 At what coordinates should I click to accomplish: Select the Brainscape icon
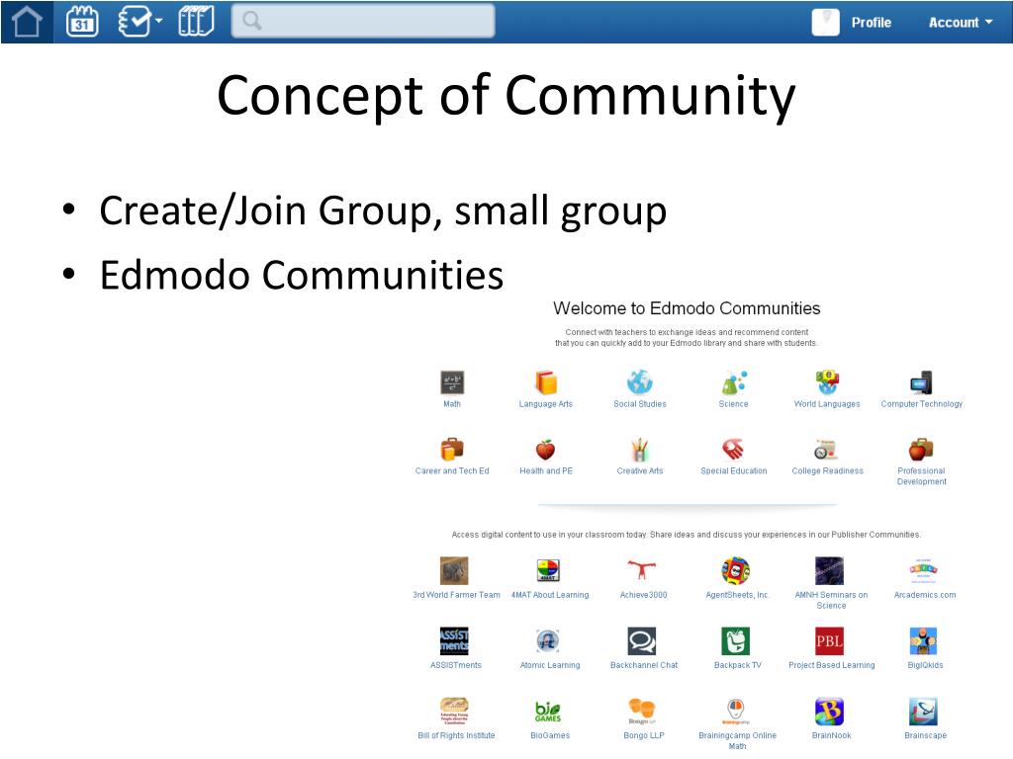click(x=923, y=712)
